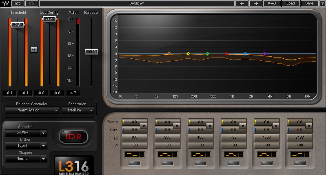This screenshot has width=326, height=175.
Task: Open the filter shape dropdown for the 3198 band
Action: [x=300, y=155]
